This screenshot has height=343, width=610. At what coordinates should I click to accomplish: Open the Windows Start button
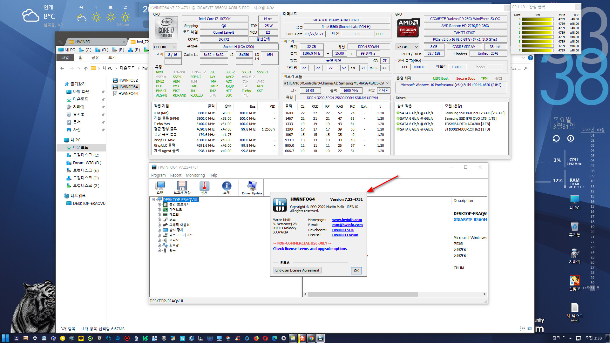click(x=6, y=338)
